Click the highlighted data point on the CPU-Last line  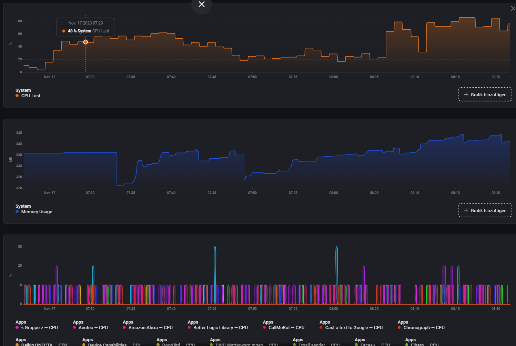(85, 42)
